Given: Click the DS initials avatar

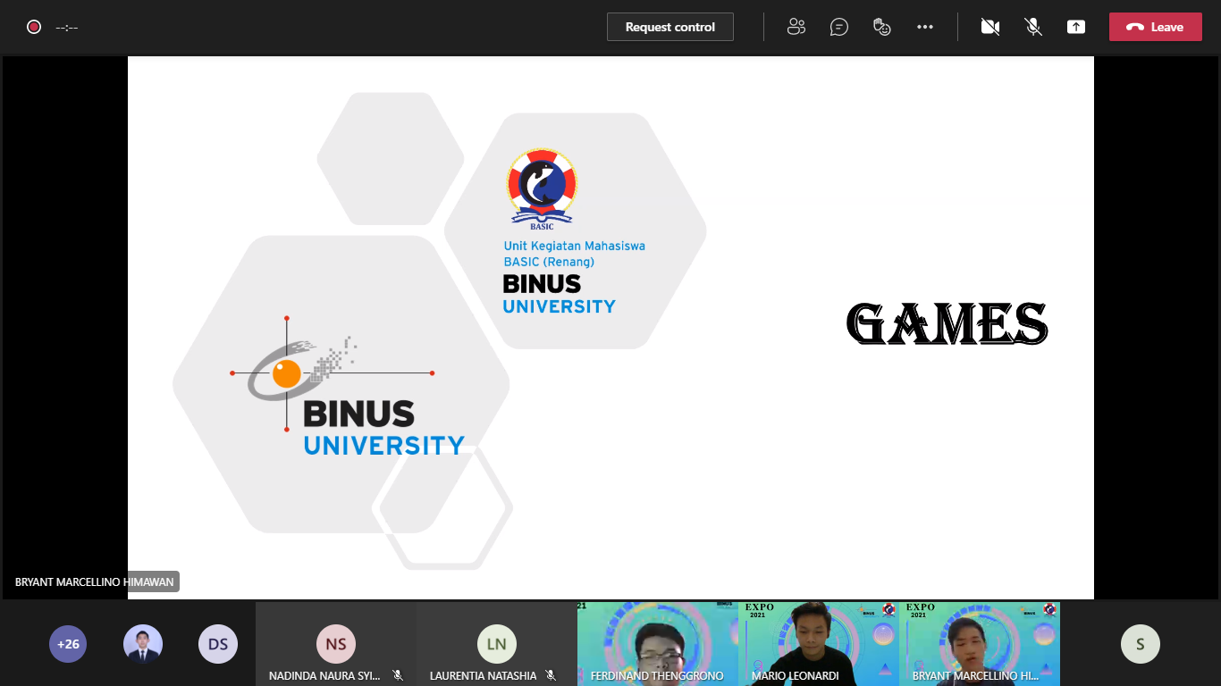Looking at the screenshot, I should coord(218,643).
